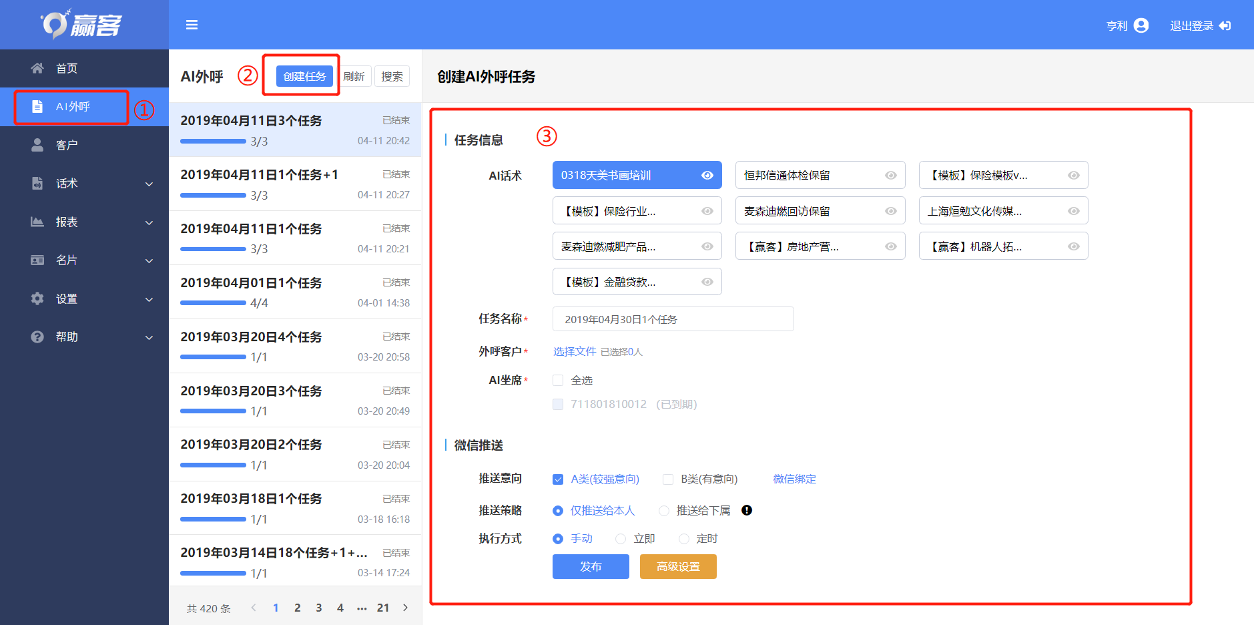The height and width of the screenshot is (625, 1254).
Task: Click the document icon beside AI外呼
Action: 37,106
